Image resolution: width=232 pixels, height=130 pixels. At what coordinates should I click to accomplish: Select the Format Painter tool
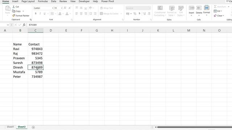21,16
